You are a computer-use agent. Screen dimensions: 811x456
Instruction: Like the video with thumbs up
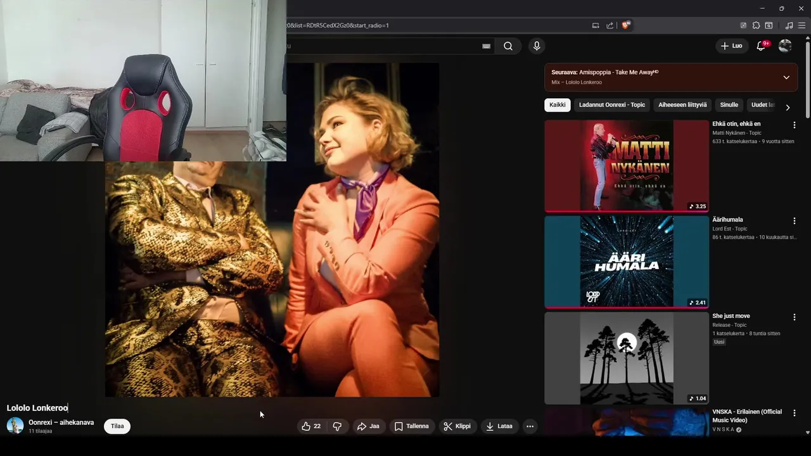[x=311, y=426]
